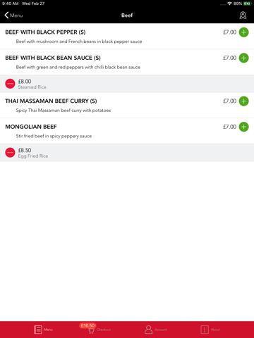Open the Account tab

[156, 330]
